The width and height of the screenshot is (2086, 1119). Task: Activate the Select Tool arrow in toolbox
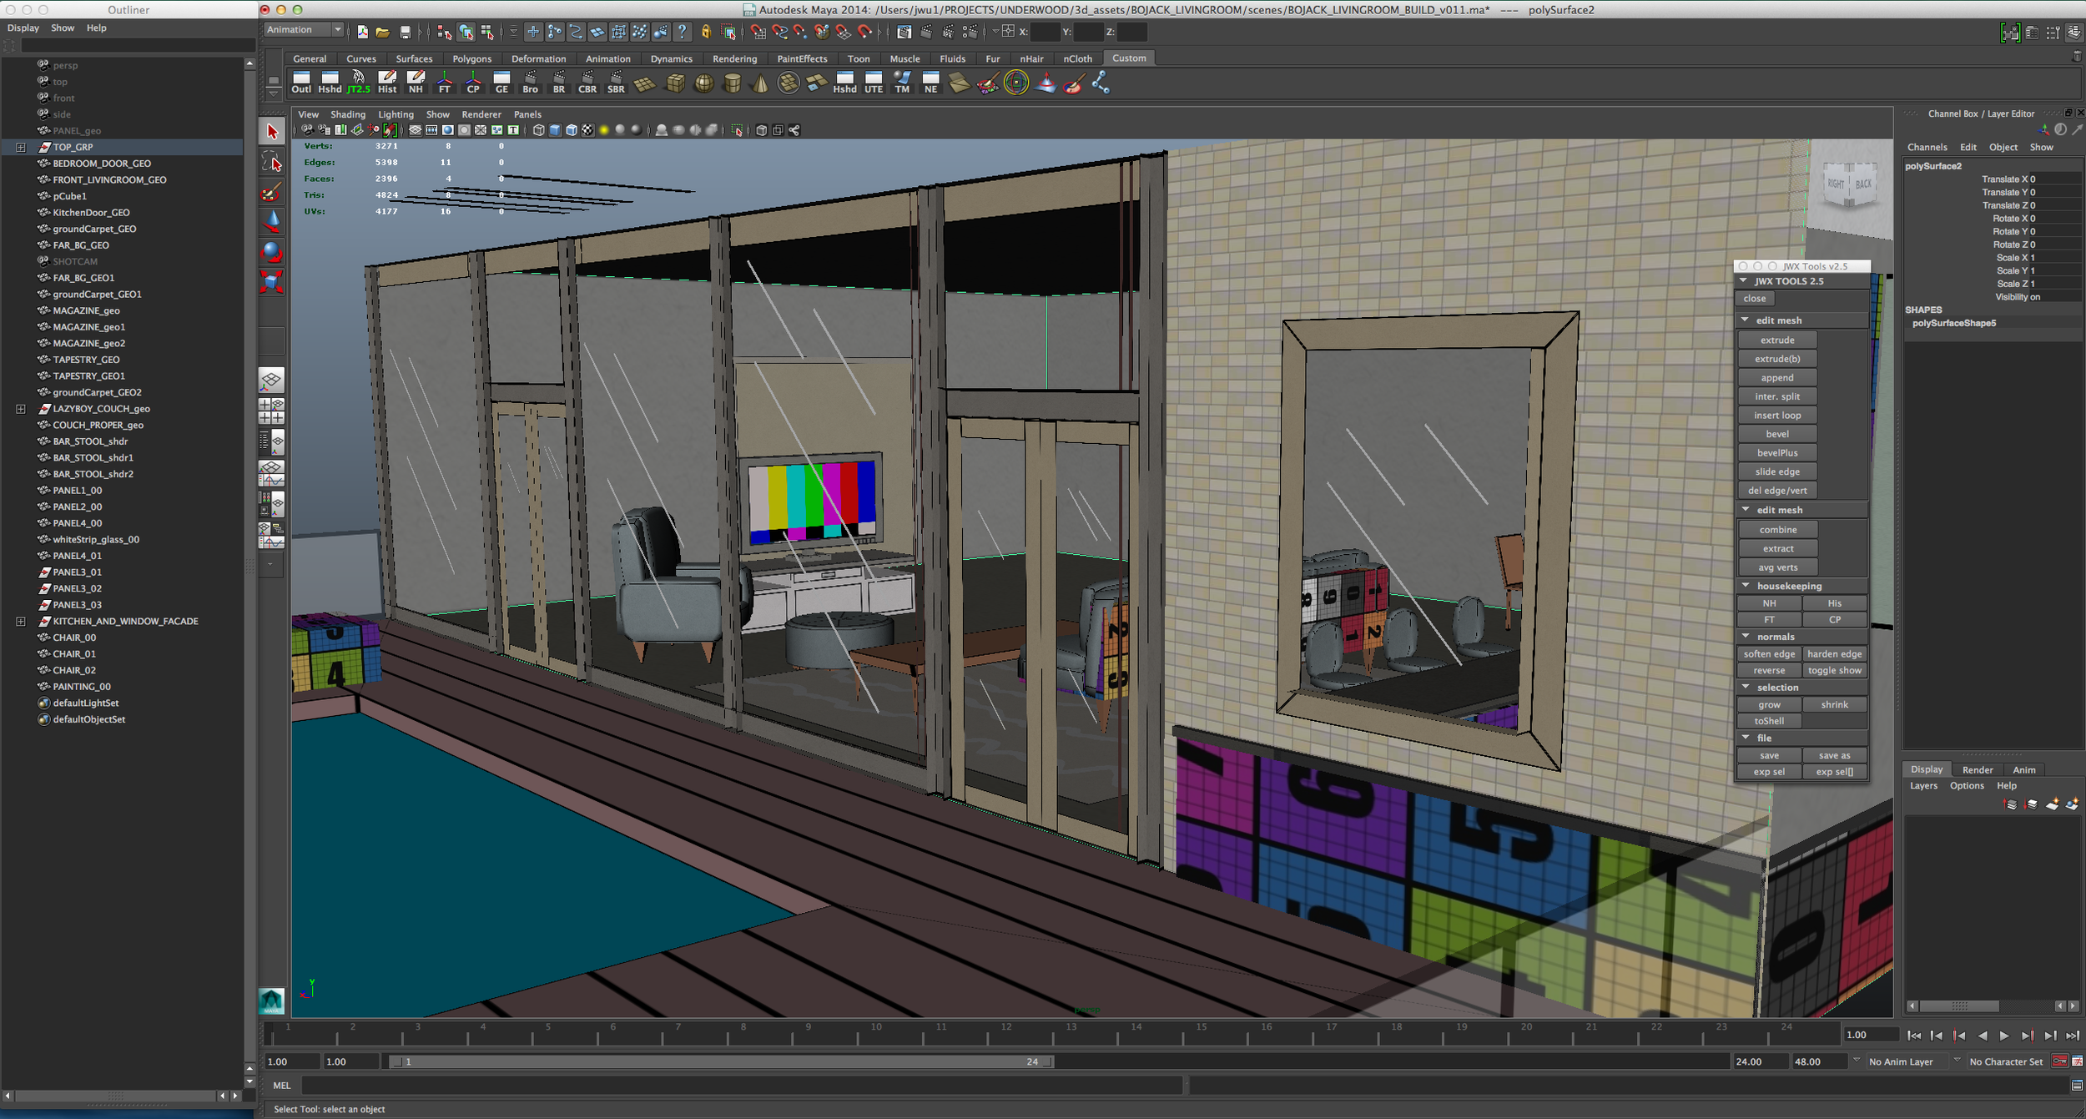pos(272,131)
